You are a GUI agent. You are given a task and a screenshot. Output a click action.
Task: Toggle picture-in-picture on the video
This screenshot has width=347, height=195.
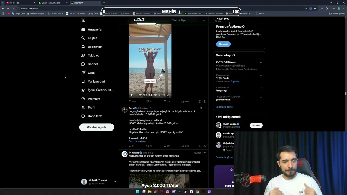tap(163, 95)
